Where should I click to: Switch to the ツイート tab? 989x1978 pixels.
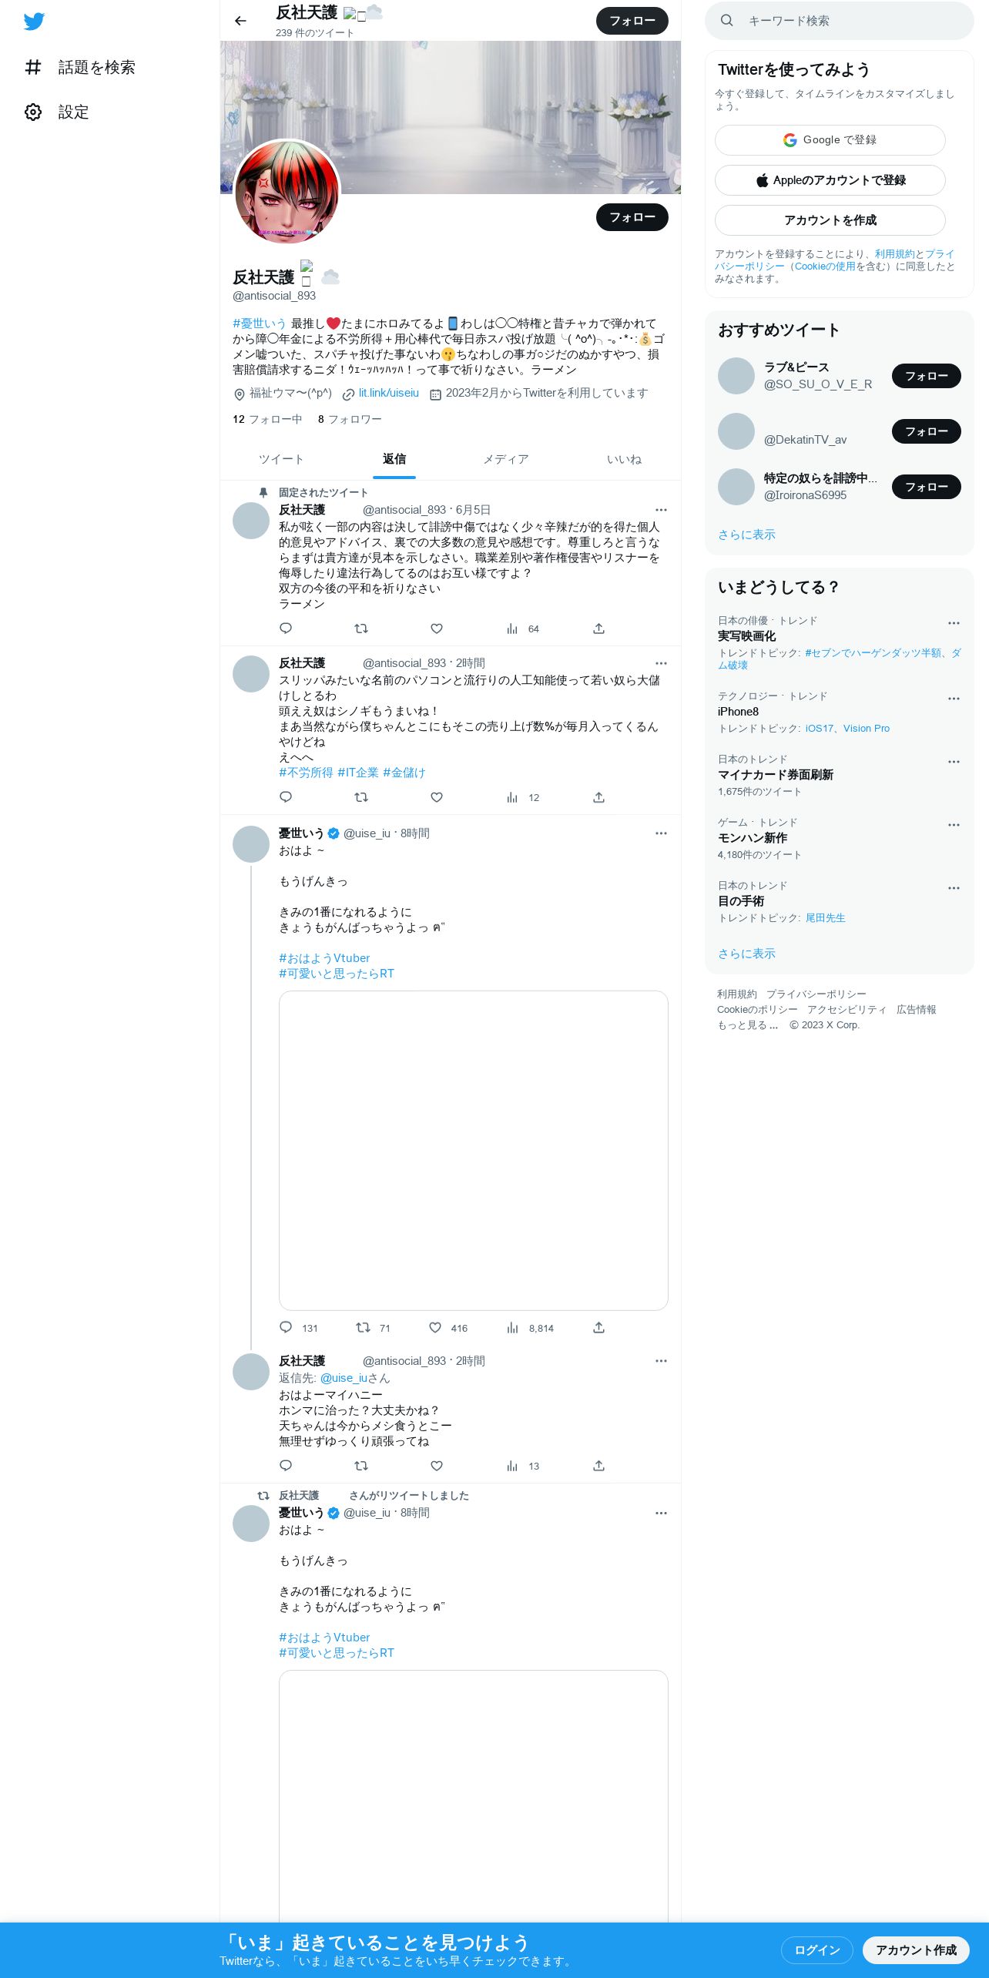(281, 459)
